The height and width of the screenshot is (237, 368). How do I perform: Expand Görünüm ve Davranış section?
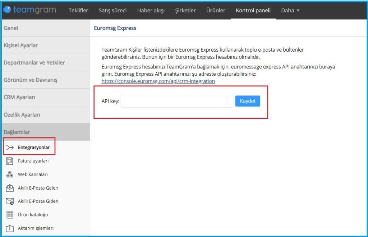[46, 80]
